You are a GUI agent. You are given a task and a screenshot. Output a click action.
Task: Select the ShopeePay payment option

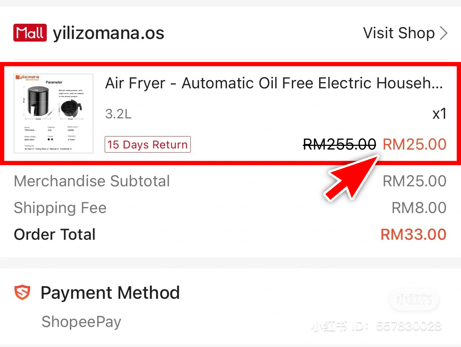(x=81, y=322)
